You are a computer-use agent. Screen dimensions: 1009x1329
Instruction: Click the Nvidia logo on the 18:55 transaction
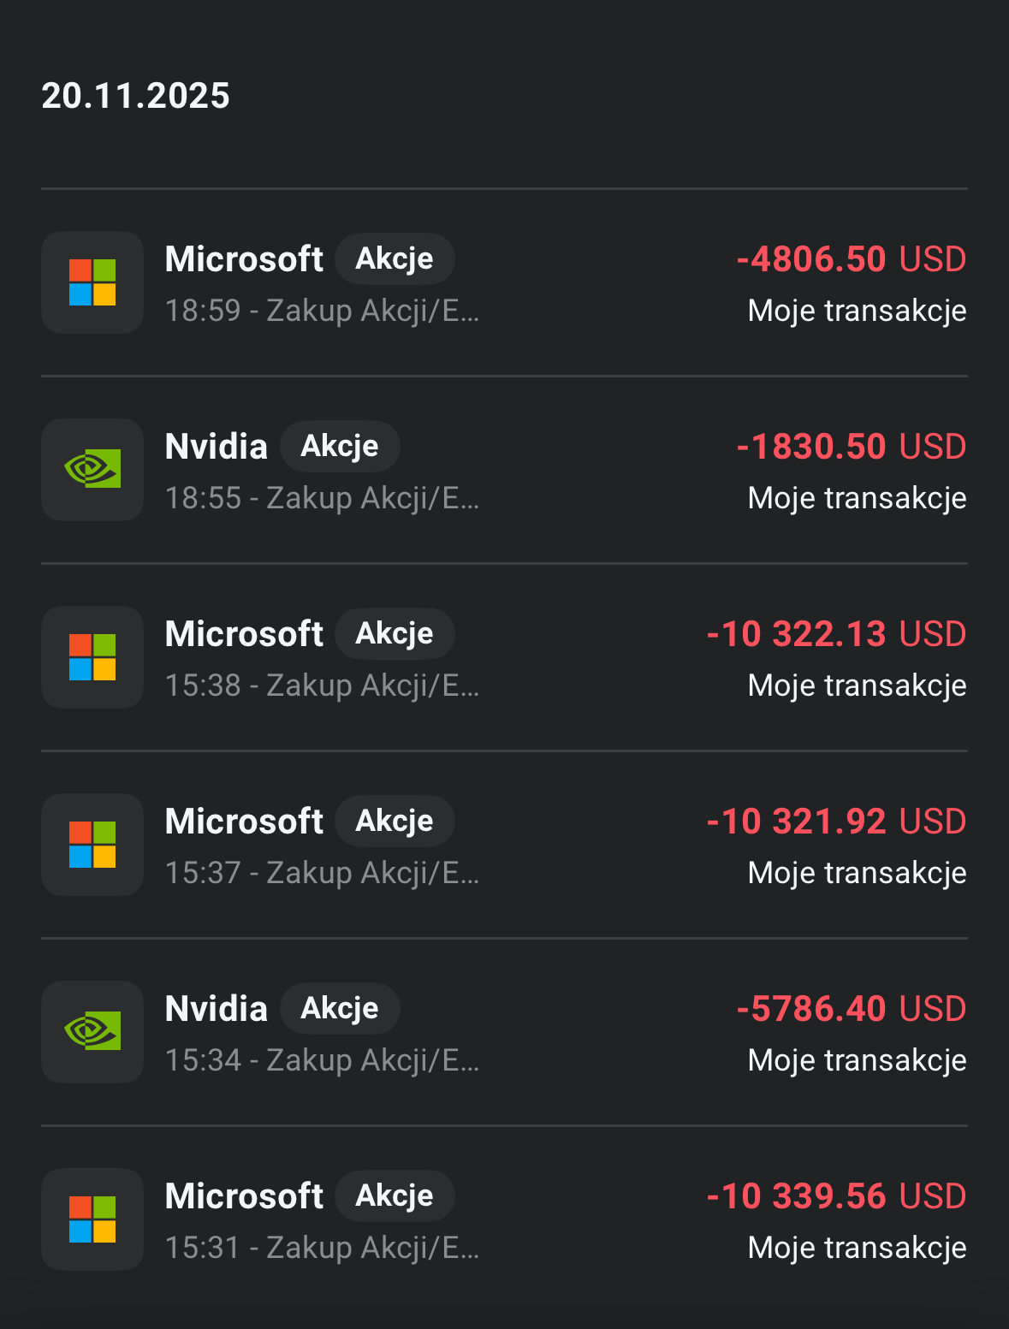pyautogui.click(x=92, y=470)
